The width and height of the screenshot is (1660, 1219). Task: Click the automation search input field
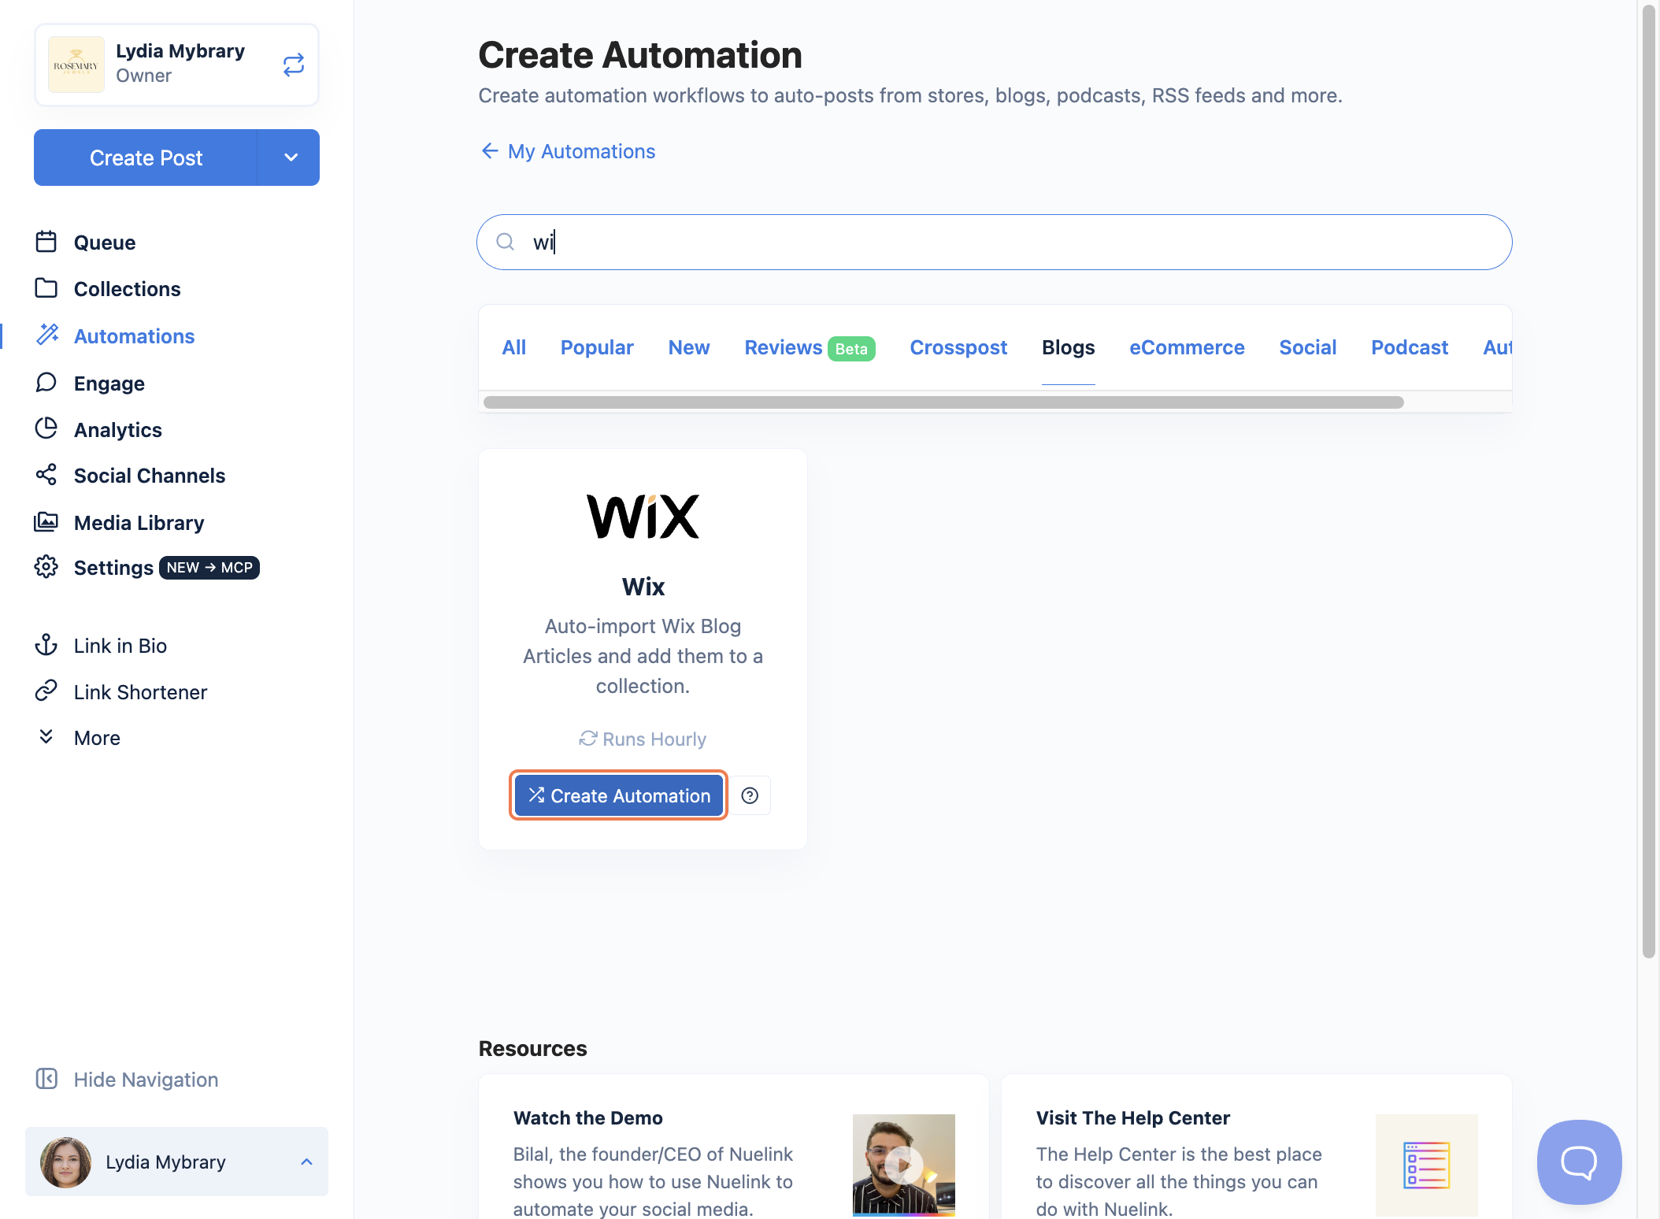[x=995, y=242]
